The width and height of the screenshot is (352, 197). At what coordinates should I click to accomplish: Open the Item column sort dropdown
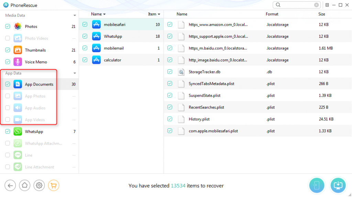[x=159, y=14]
